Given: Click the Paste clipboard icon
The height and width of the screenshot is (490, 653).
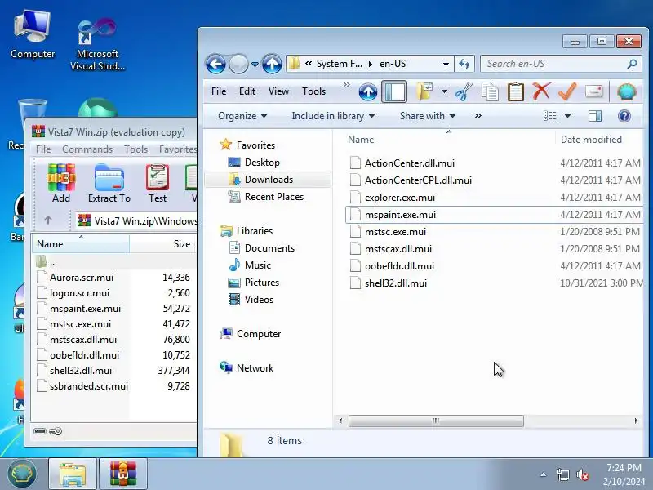Looking at the screenshot, I should coord(516,91).
